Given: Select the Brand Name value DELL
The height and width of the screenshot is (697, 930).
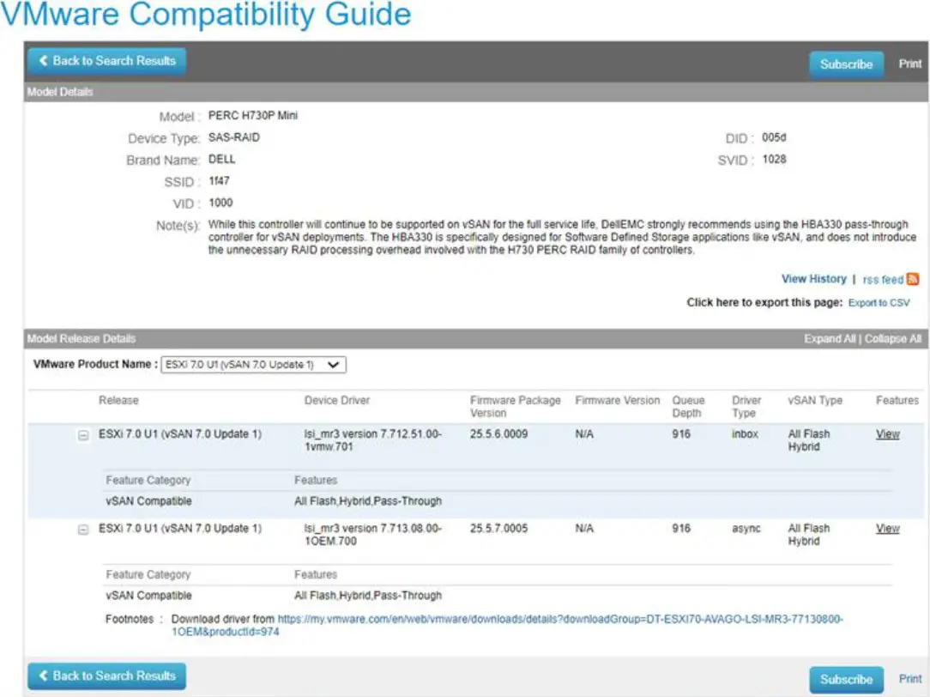Looking at the screenshot, I should click(x=221, y=160).
